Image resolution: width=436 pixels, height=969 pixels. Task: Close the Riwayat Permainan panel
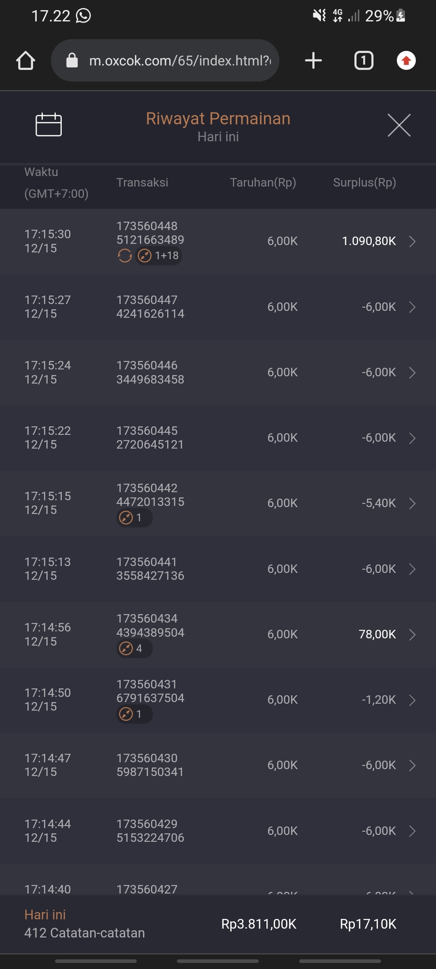[x=399, y=125]
